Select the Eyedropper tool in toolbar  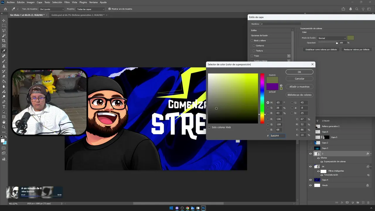pyautogui.click(x=4, y=51)
